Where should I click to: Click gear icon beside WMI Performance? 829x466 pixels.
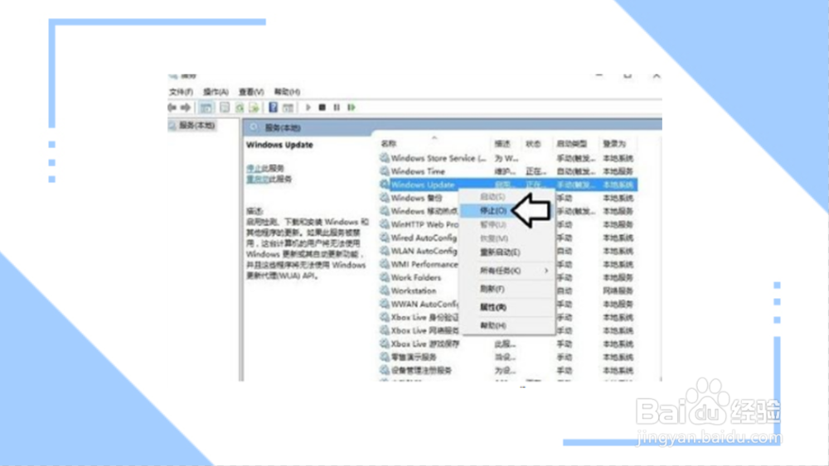tap(385, 264)
